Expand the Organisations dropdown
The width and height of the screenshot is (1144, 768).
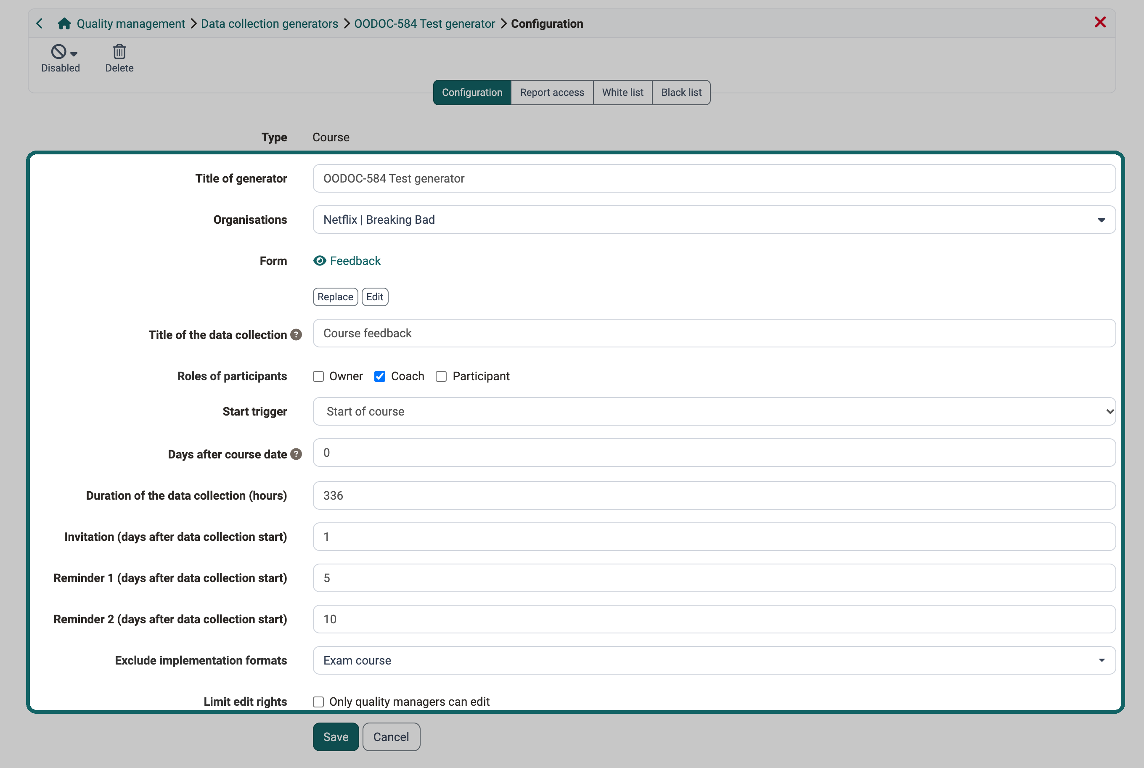[x=714, y=220]
